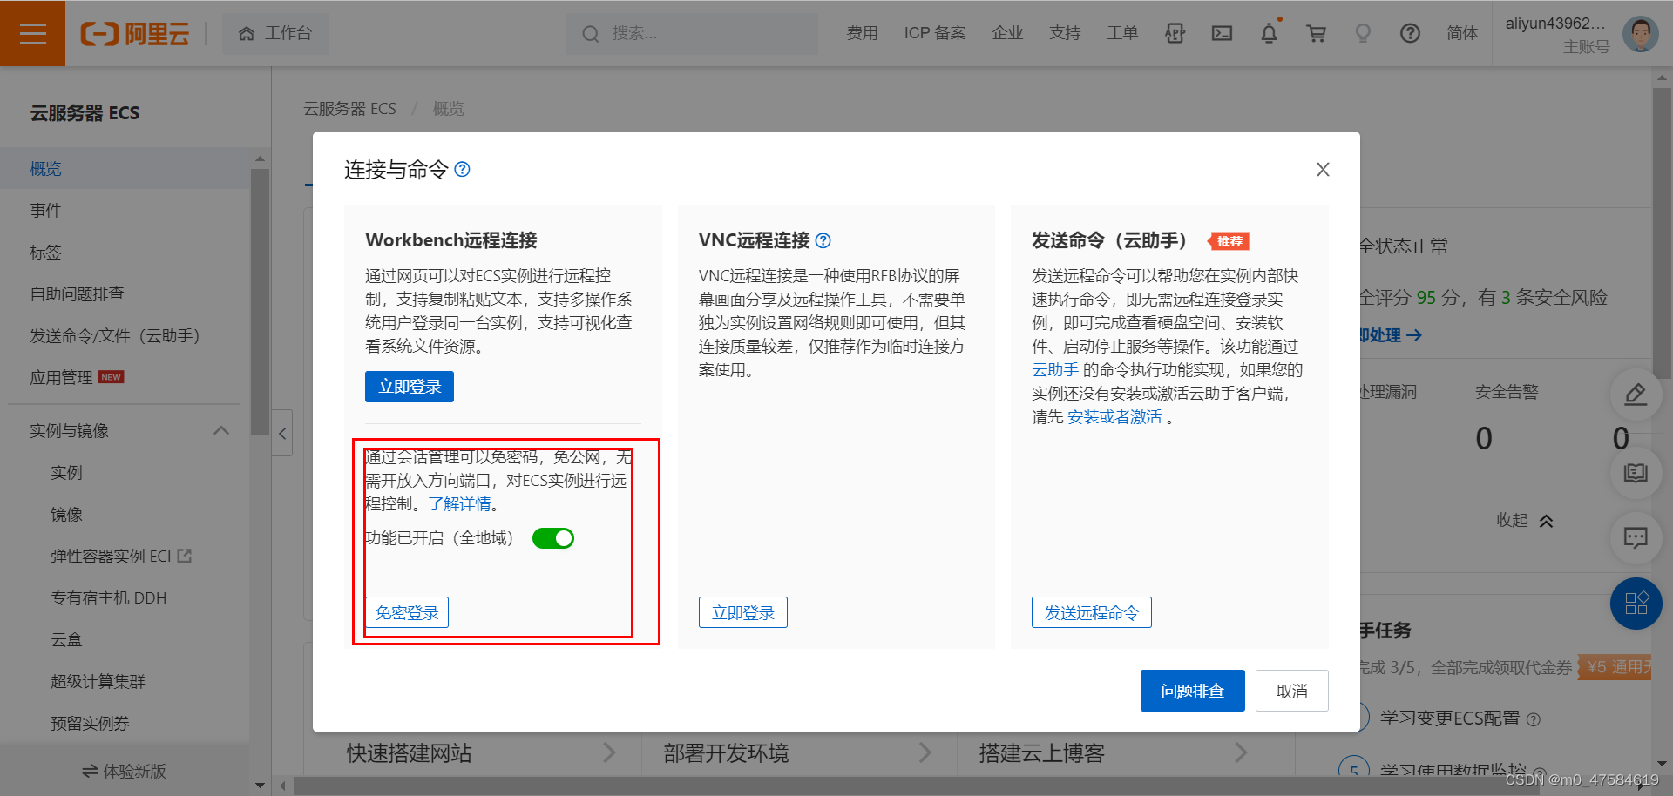
Task: Toggle 功能已开启（全地域）switch
Action: click(553, 538)
